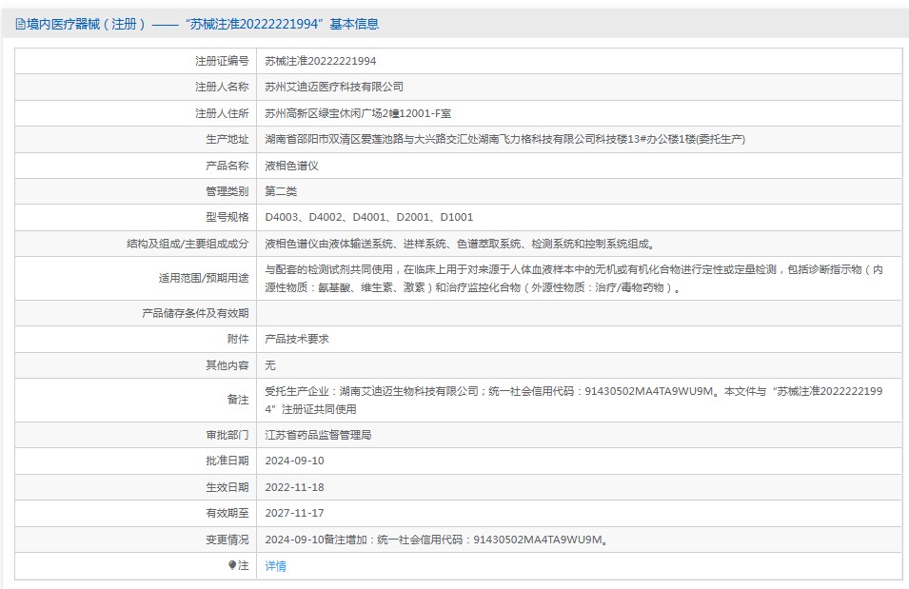Click the structure composition description text
This screenshot has height=589, width=909.
[460, 244]
